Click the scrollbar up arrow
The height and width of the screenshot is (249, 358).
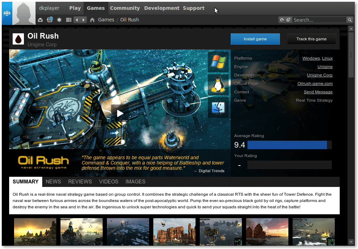pos(351,29)
